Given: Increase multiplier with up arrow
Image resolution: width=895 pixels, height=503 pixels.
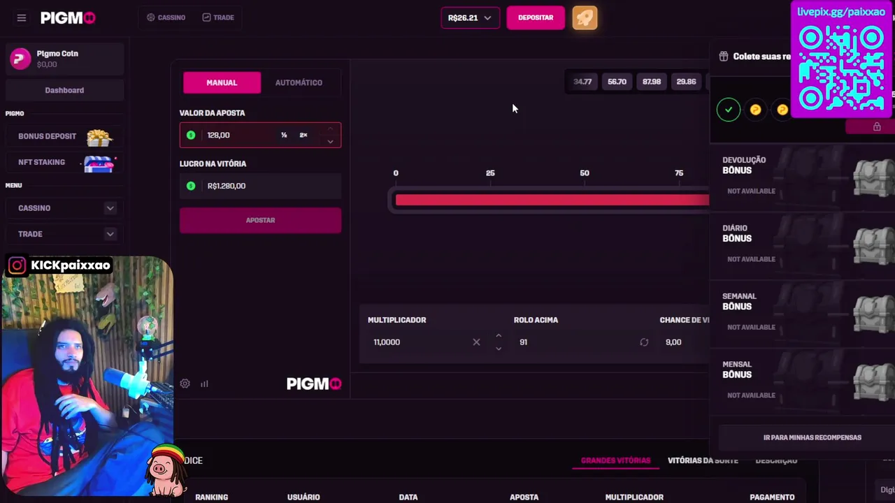Looking at the screenshot, I should [499, 336].
